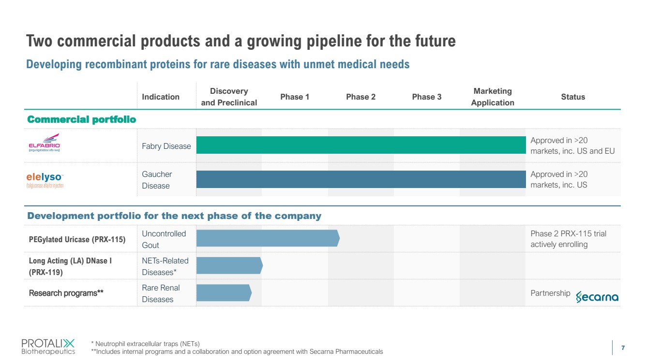Select the Phase 2 column header

(360, 97)
